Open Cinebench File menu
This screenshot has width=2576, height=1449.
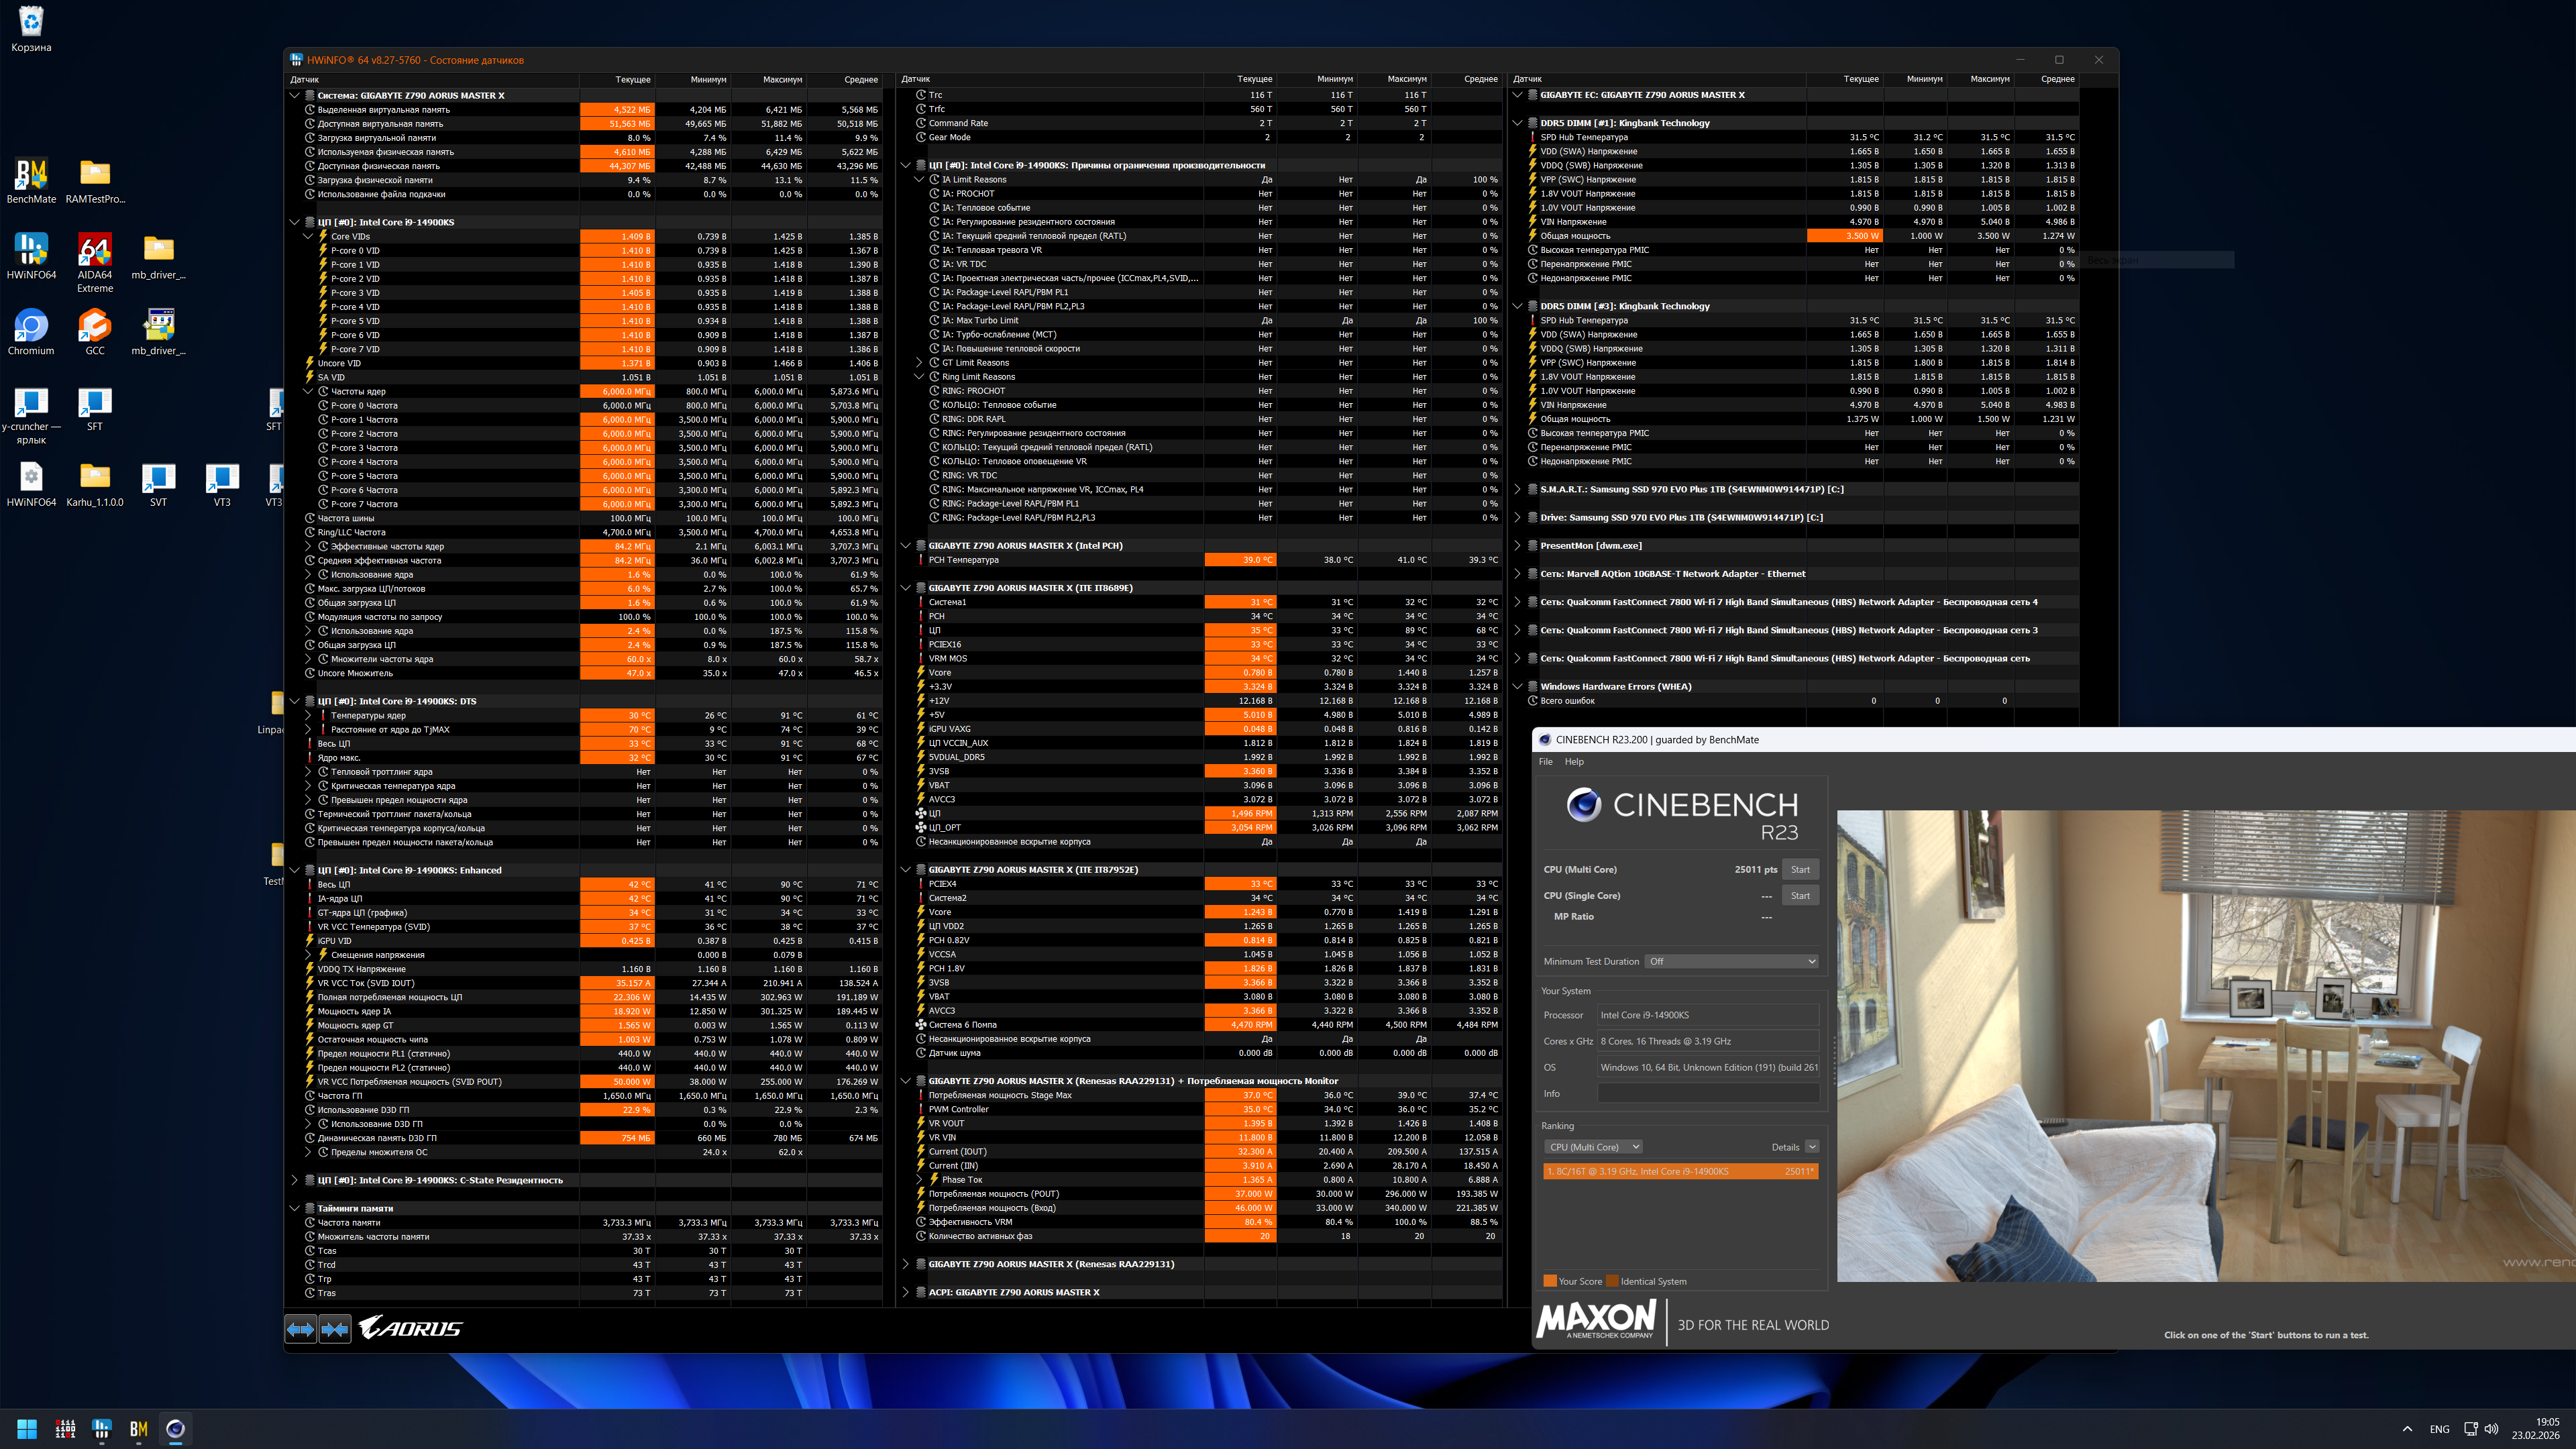[1545, 762]
